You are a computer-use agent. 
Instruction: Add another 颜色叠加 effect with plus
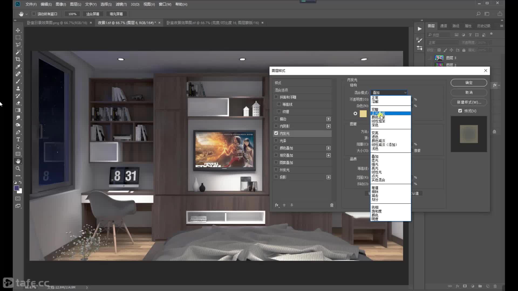pyautogui.click(x=329, y=148)
